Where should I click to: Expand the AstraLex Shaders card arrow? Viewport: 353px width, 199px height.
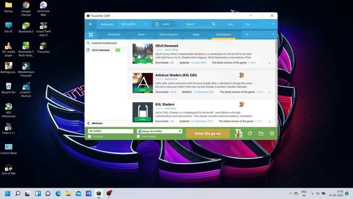click(x=270, y=92)
